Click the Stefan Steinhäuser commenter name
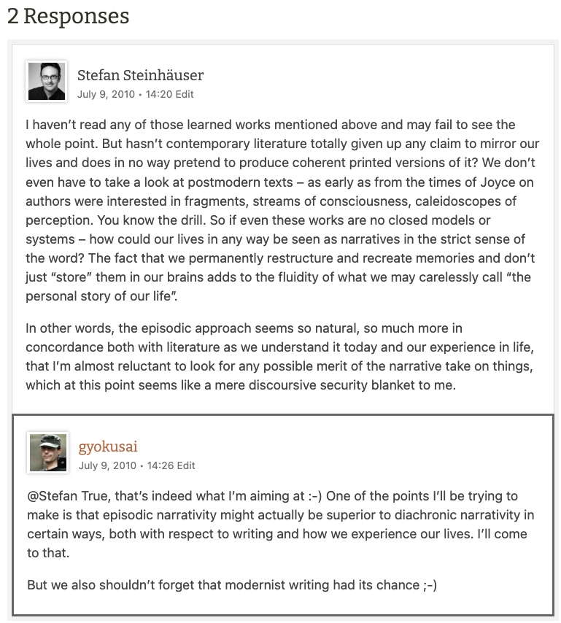561x623 pixels. pyautogui.click(x=140, y=75)
